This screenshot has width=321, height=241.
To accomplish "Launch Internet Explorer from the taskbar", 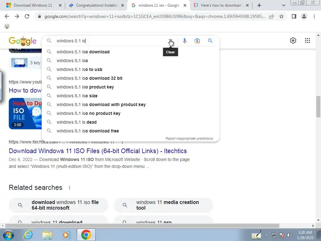I will coord(28,235).
